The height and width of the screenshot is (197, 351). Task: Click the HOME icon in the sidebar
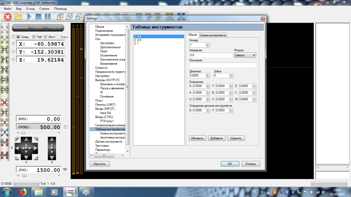point(5,155)
